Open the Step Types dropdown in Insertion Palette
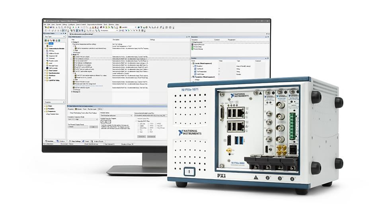Viewport: 382px width, 215px height. (x=54, y=37)
